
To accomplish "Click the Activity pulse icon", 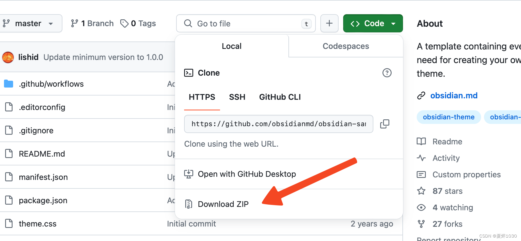I will click(421, 158).
